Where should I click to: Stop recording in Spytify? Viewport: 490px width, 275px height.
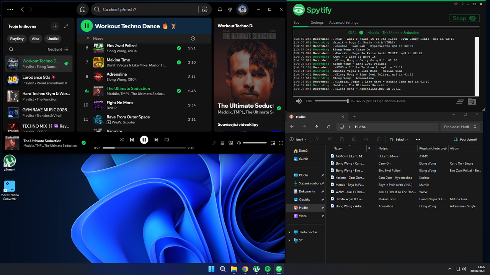pos(464,18)
